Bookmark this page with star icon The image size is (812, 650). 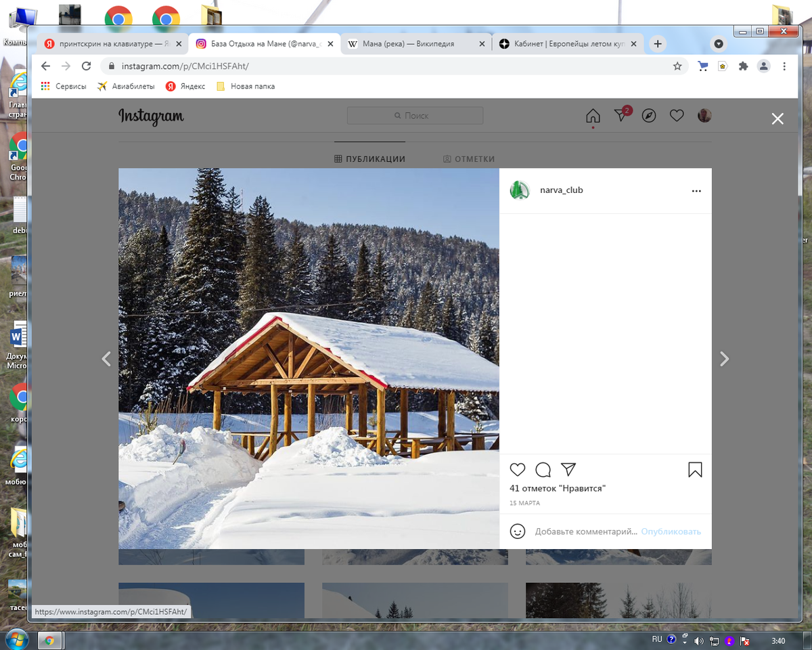(677, 66)
